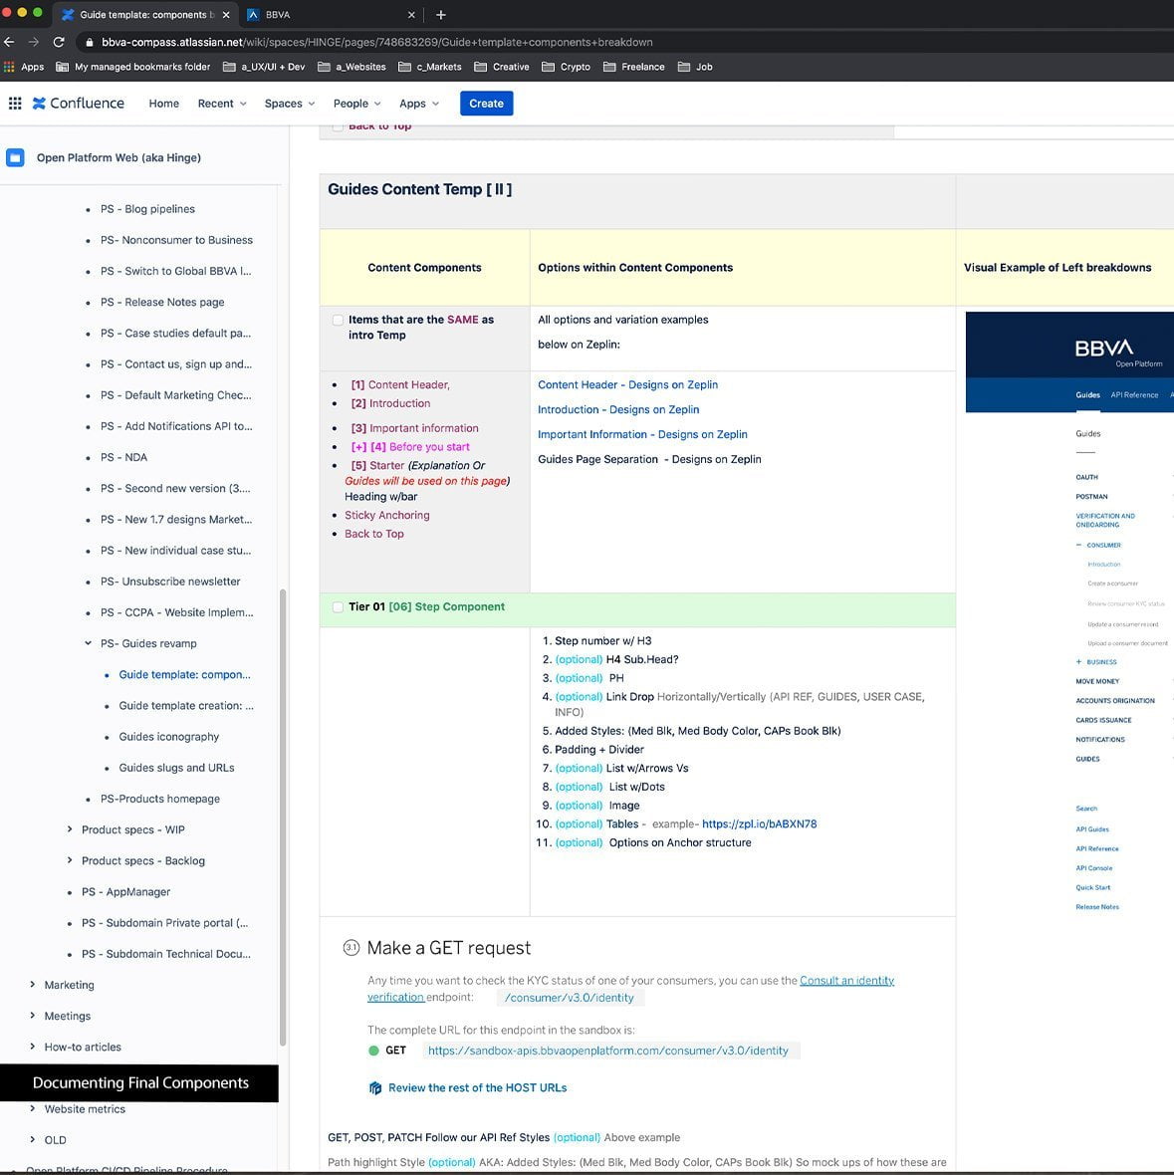Click the HOST URLs document icon

tap(375, 1088)
